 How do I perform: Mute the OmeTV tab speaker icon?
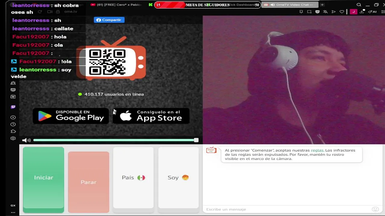click(273, 5)
